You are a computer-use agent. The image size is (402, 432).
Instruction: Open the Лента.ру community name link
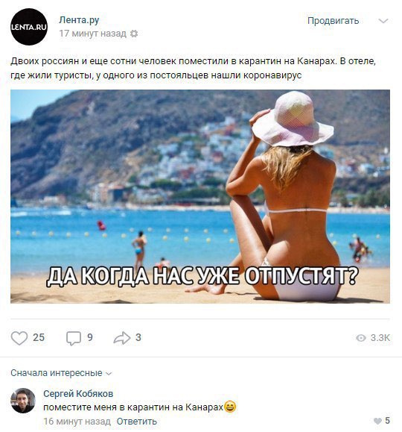pos(79,20)
